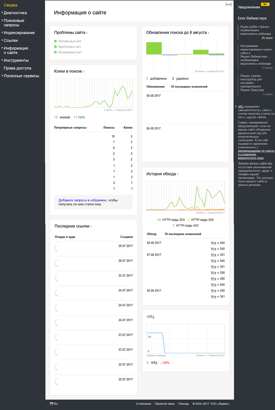The height and width of the screenshot is (410, 275).
Task: Click the История обхода line chart
Action: pyautogui.click(x=185, y=196)
